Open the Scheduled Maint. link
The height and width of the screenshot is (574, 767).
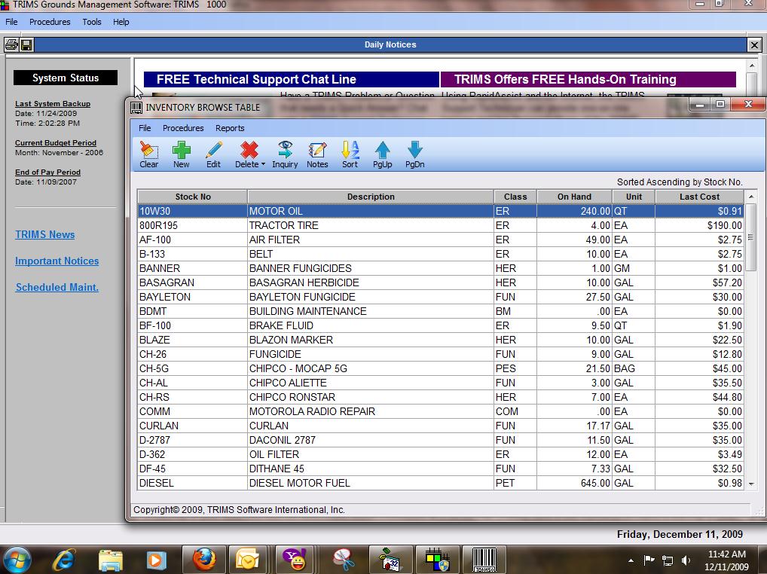pyautogui.click(x=57, y=287)
